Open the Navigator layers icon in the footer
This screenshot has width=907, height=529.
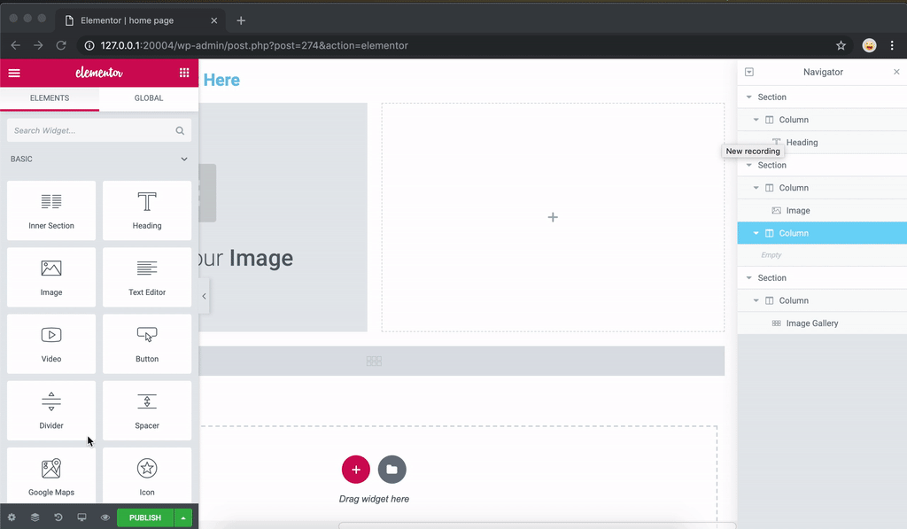click(35, 517)
